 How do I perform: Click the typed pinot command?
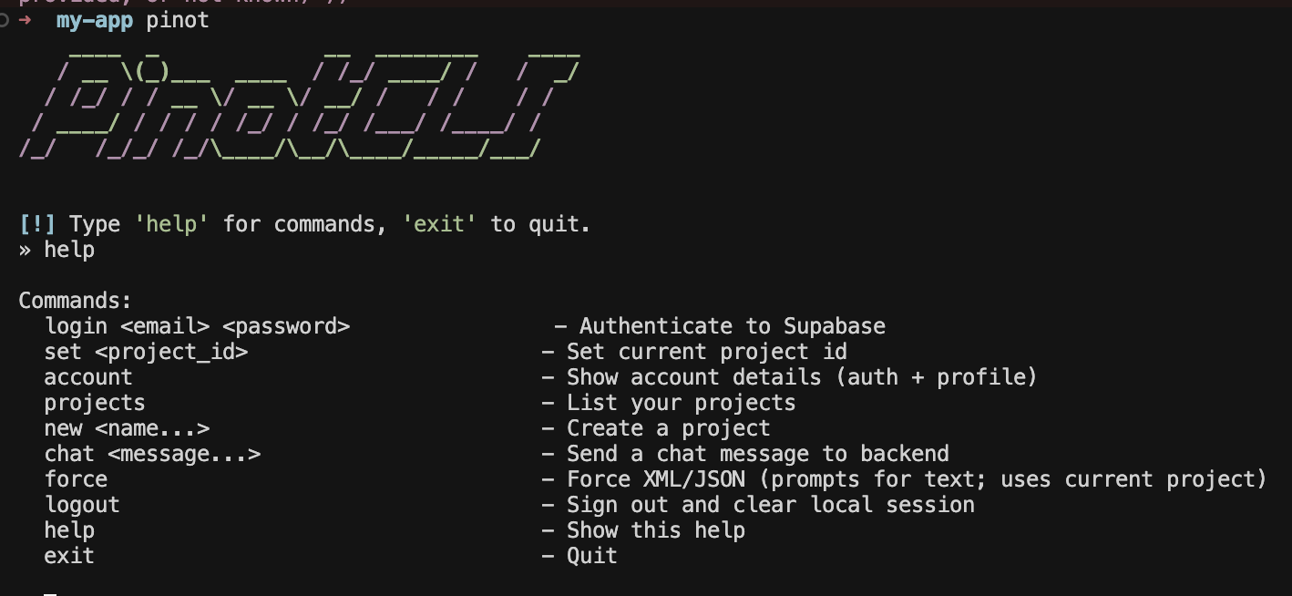(x=178, y=20)
